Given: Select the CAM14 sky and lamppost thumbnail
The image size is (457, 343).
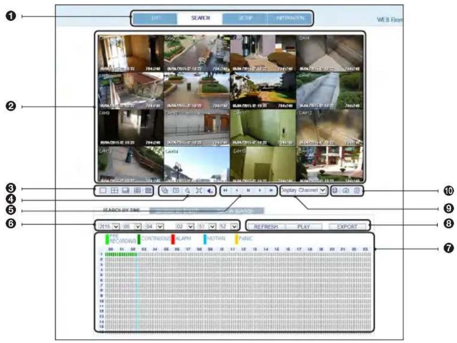Looking at the screenshot, I should (197, 164).
